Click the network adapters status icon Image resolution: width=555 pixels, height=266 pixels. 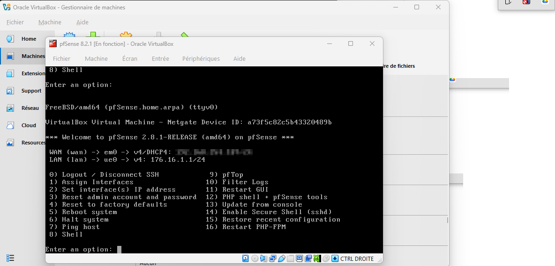272,259
